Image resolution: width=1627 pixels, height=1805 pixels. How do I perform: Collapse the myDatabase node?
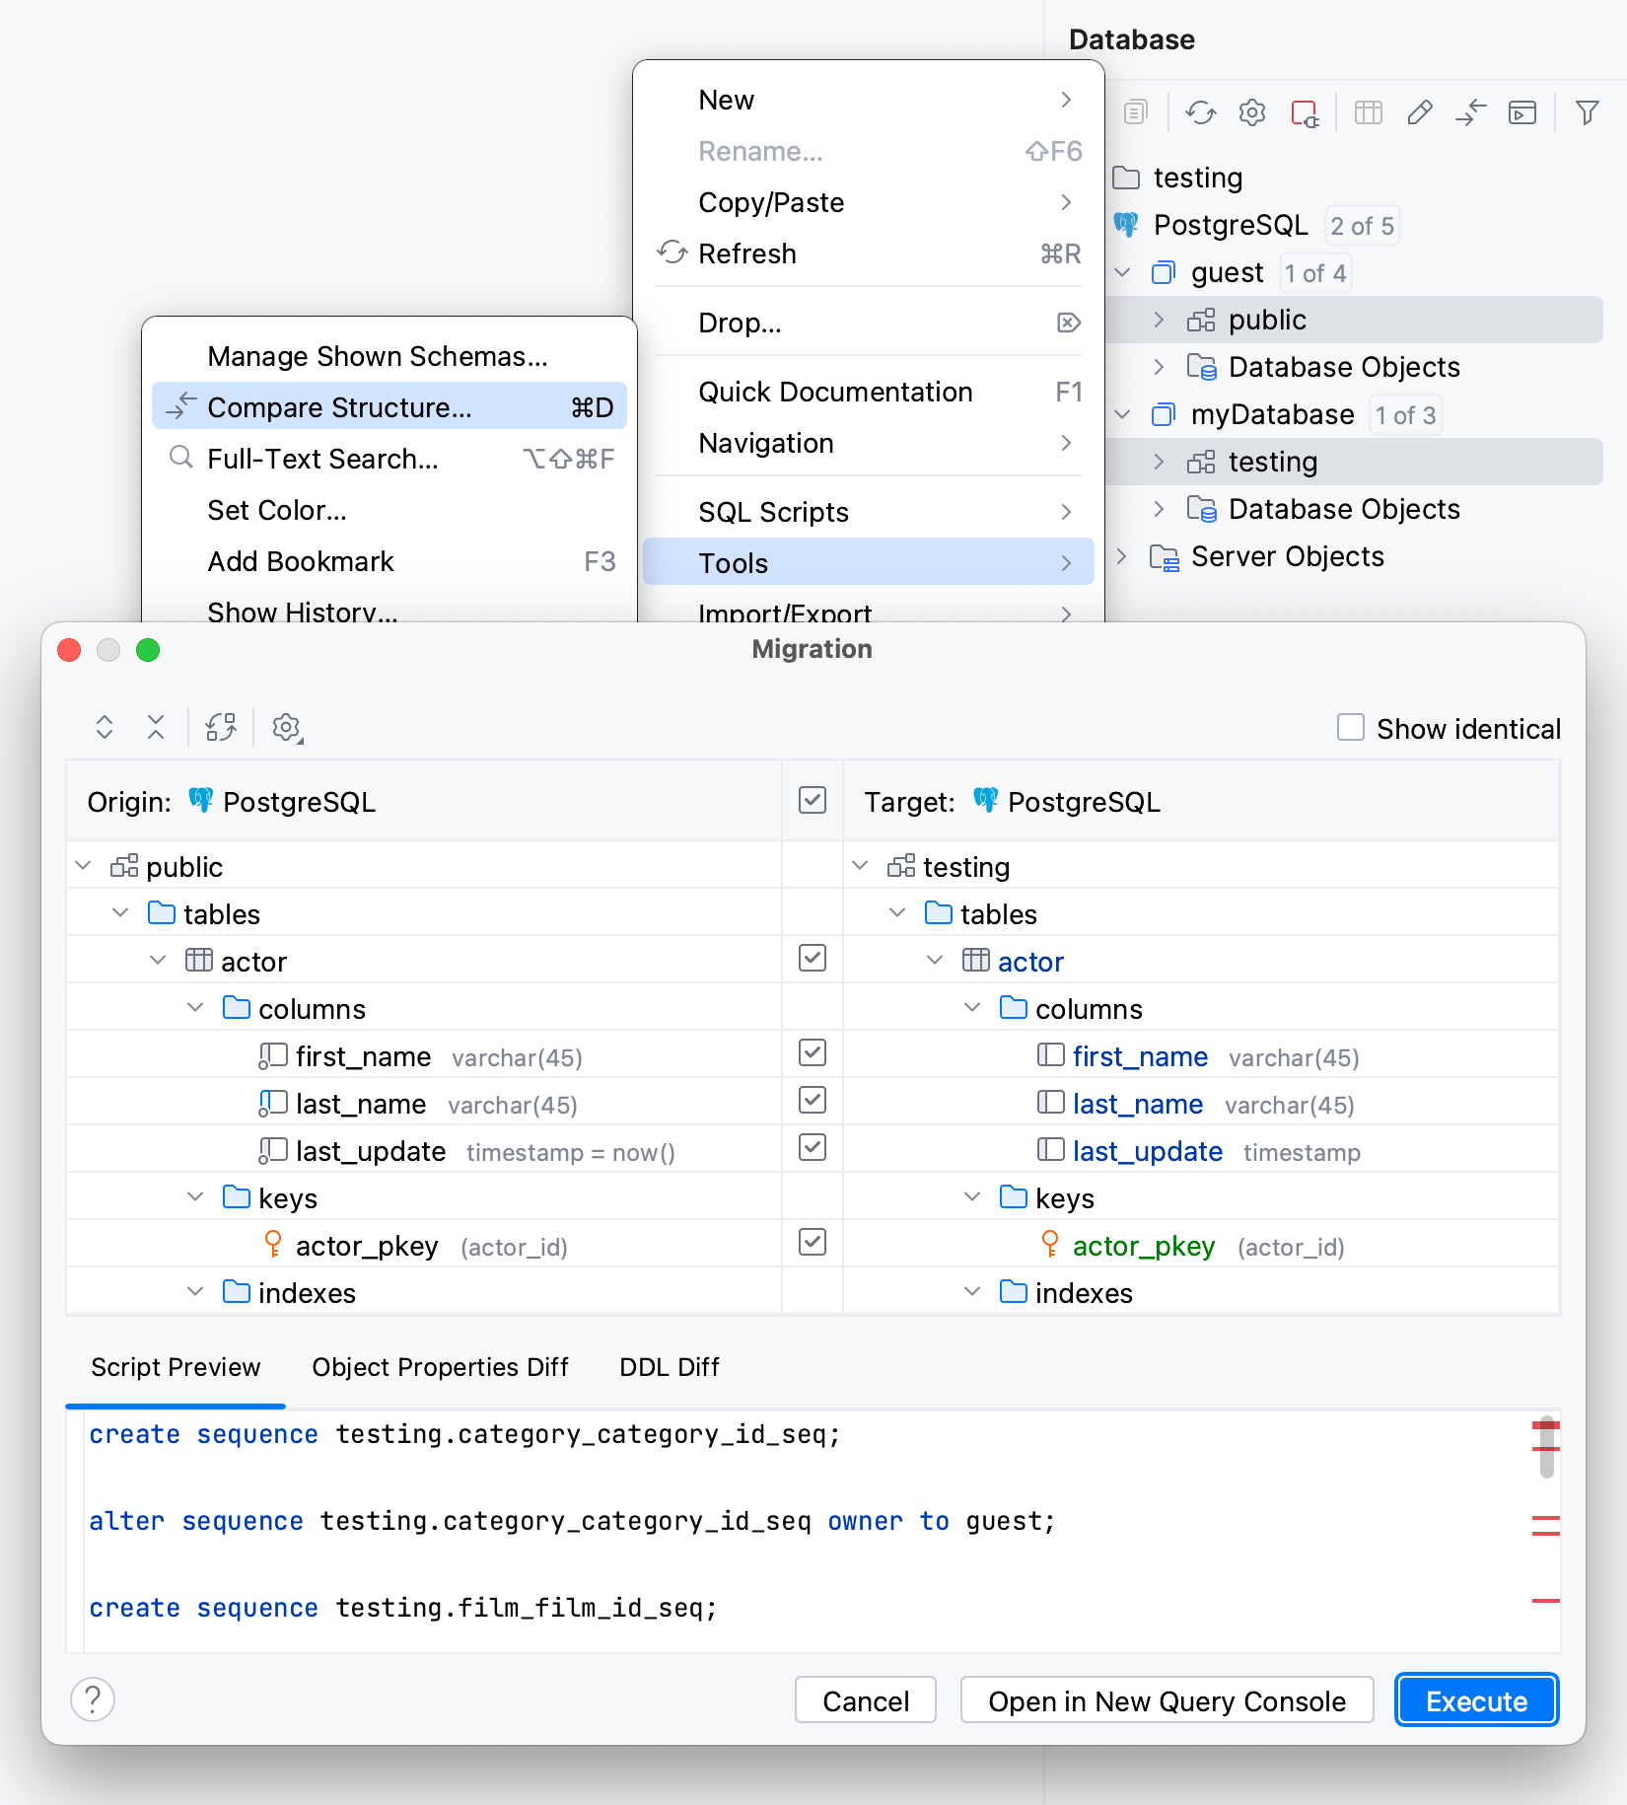pyautogui.click(x=1121, y=414)
